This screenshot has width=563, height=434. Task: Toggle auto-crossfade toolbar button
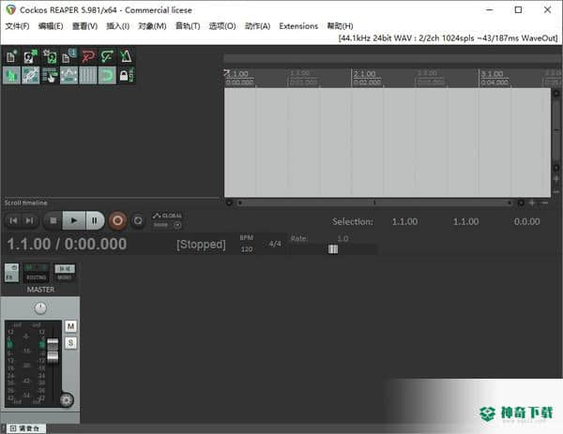(x=11, y=75)
